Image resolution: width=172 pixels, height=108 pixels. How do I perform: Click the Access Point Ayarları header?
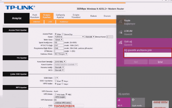[x=15, y=30]
